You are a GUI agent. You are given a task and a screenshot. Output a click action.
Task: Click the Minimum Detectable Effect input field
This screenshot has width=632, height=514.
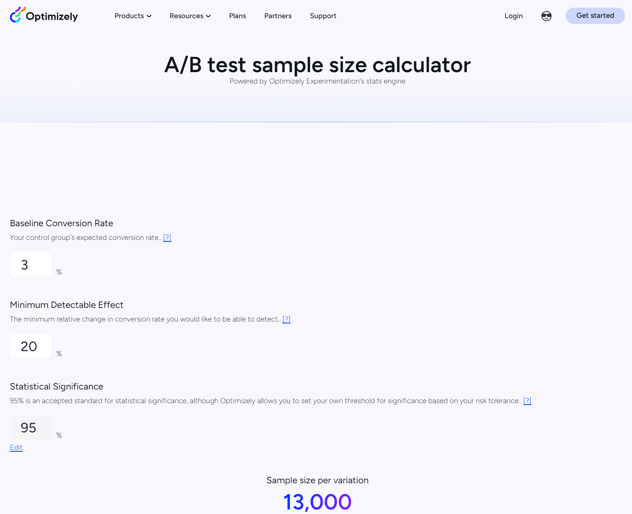tap(30, 346)
